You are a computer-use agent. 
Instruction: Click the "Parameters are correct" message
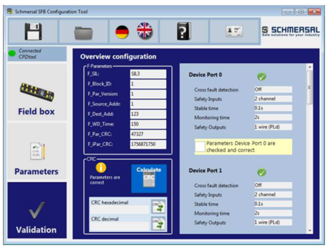coord(105,180)
